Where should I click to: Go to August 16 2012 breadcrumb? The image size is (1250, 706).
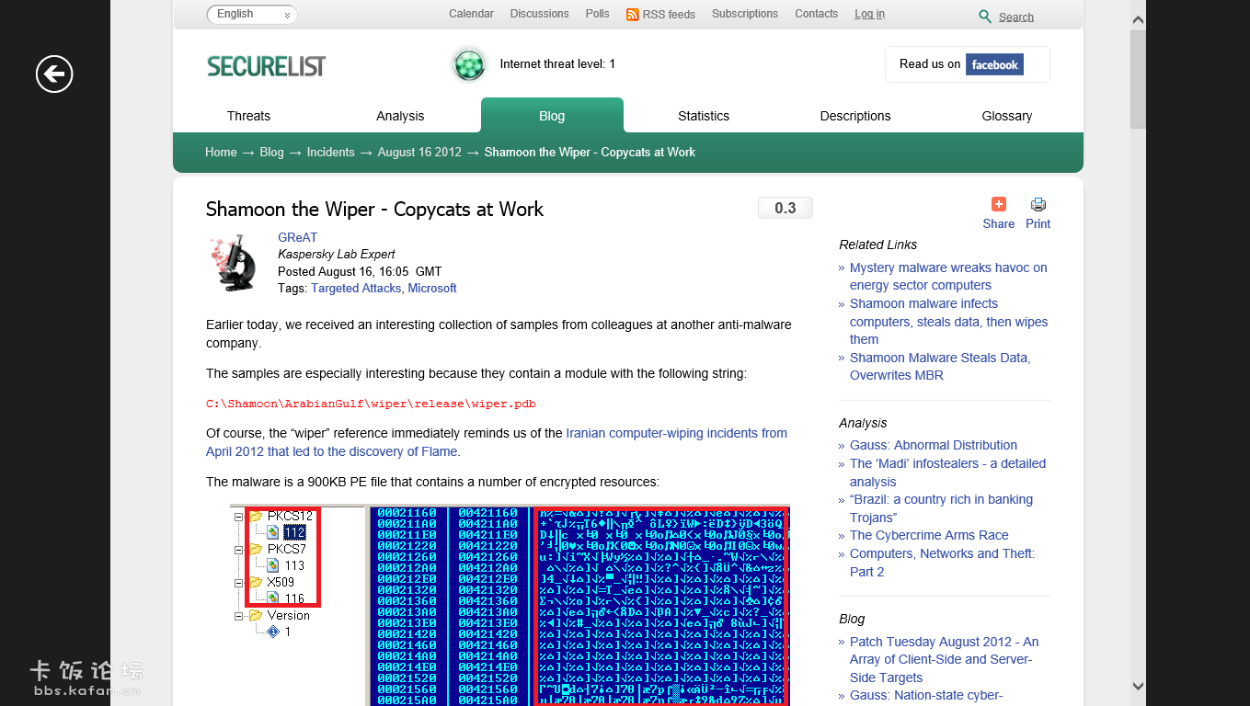[x=419, y=153]
